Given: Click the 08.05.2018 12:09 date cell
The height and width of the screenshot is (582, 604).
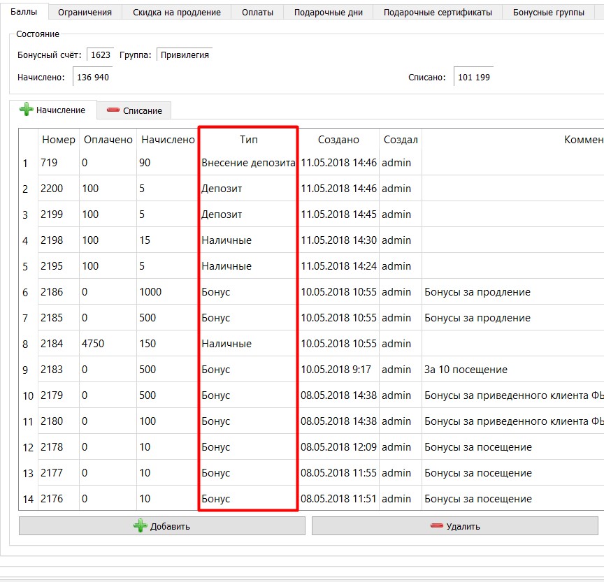Looking at the screenshot, I should coord(338,446).
